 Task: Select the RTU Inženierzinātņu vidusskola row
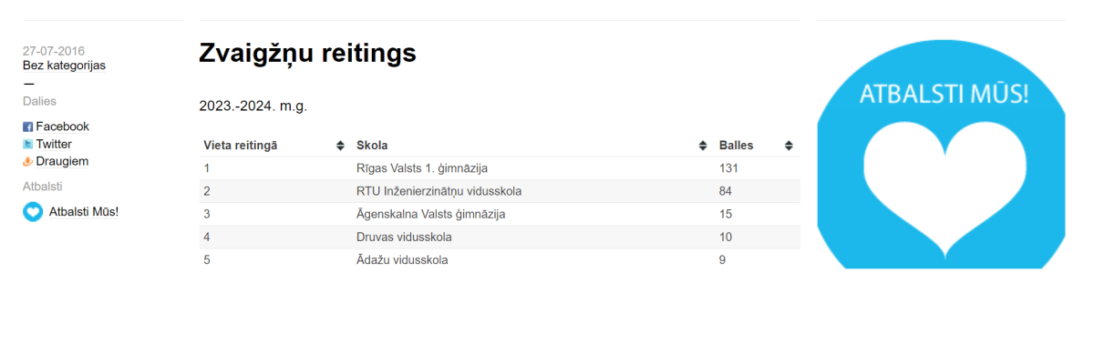coord(439,191)
